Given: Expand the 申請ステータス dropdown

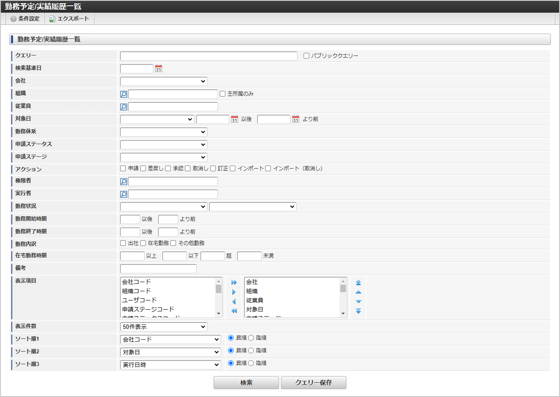Looking at the screenshot, I should click(x=163, y=145).
